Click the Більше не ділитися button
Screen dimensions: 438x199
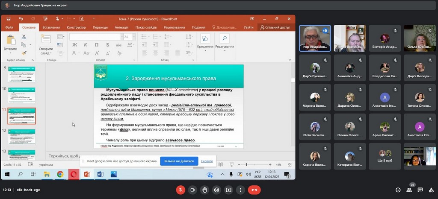tap(179, 161)
